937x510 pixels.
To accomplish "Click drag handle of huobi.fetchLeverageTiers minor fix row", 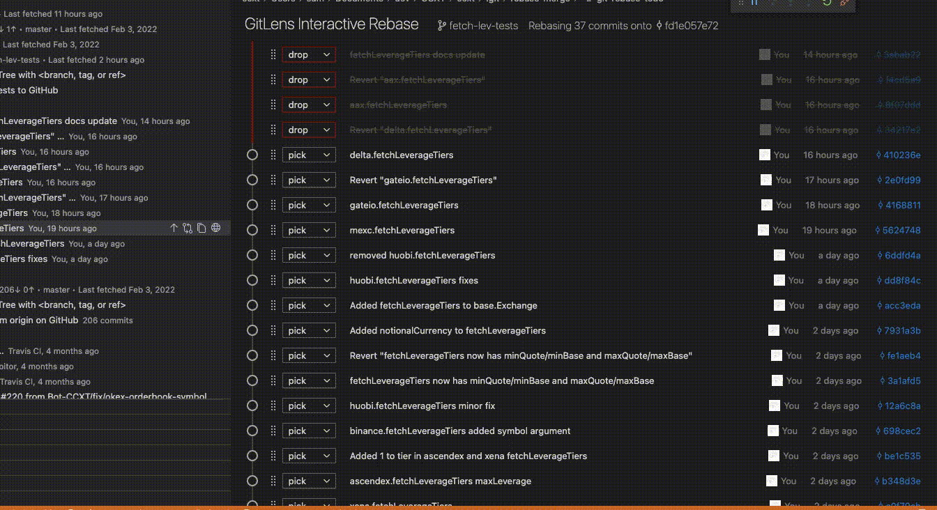I will click(273, 405).
